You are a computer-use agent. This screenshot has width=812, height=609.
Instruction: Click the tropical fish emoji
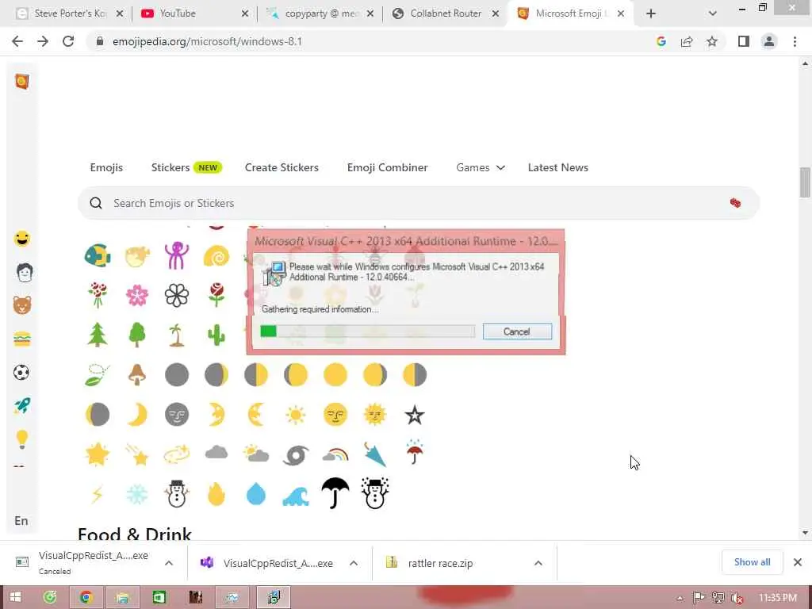(x=98, y=255)
